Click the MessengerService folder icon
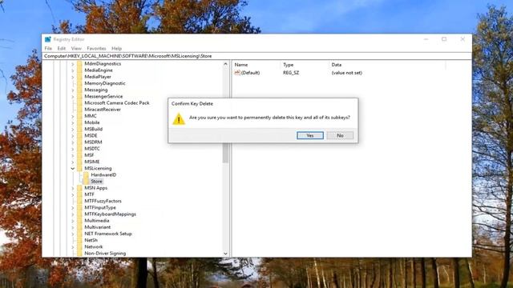This screenshot has height=288, width=513. point(79,96)
